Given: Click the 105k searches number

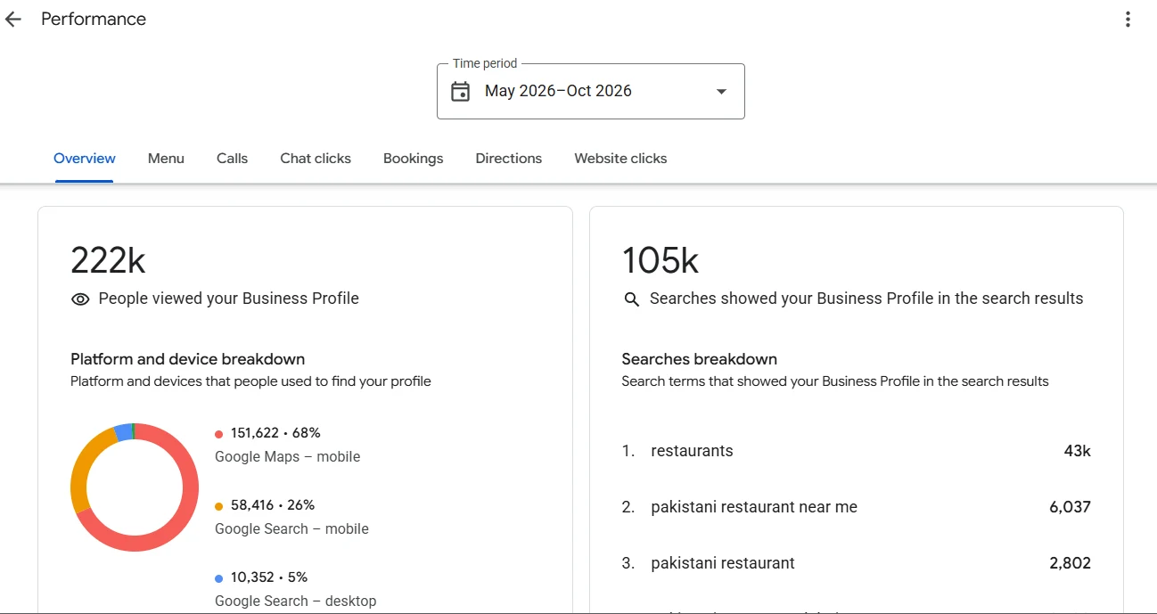Looking at the screenshot, I should coord(661,260).
